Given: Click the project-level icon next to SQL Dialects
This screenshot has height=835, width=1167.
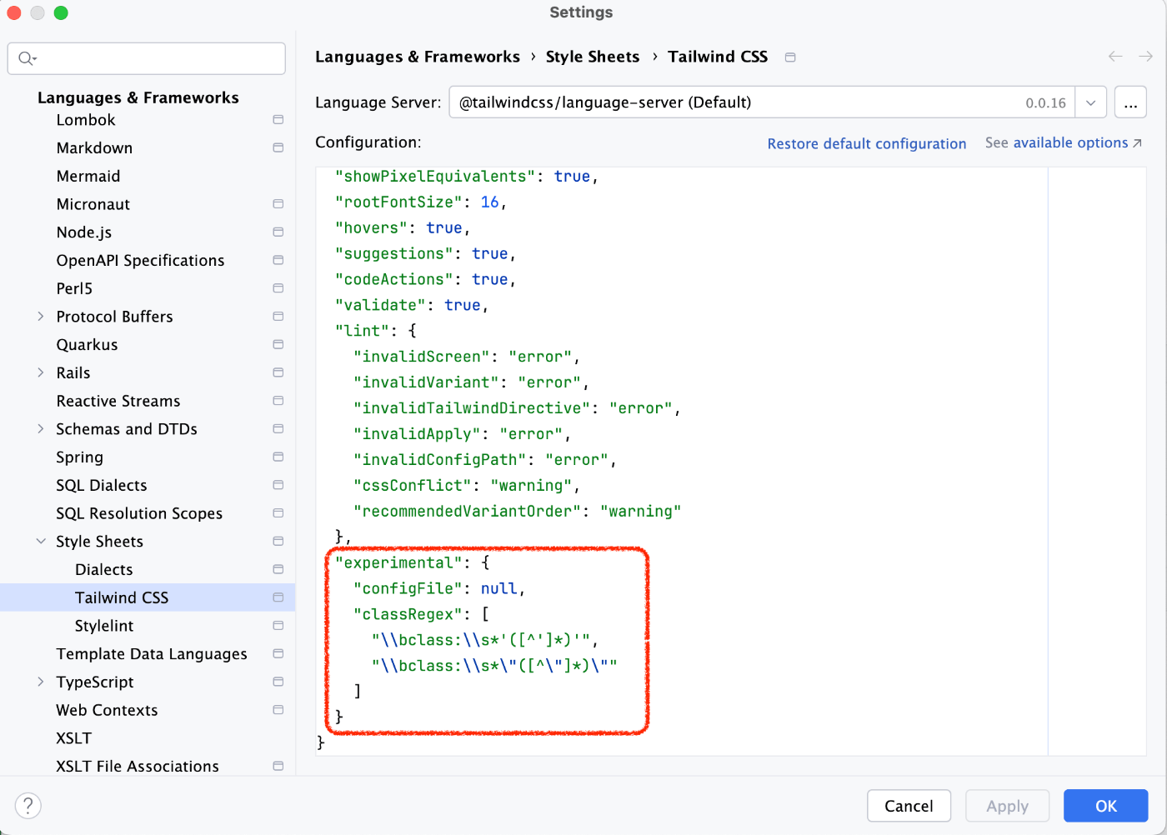Looking at the screenshot, I should pyautogui.click(x=278, y=485).
